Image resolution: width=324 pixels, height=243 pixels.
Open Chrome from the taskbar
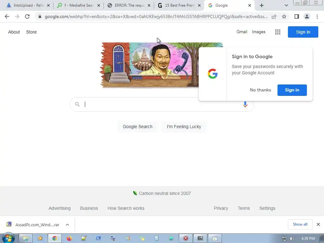(x=54, y=239)
